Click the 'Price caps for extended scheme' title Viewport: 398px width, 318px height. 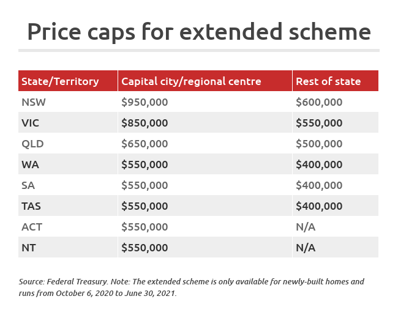(199, 31)
